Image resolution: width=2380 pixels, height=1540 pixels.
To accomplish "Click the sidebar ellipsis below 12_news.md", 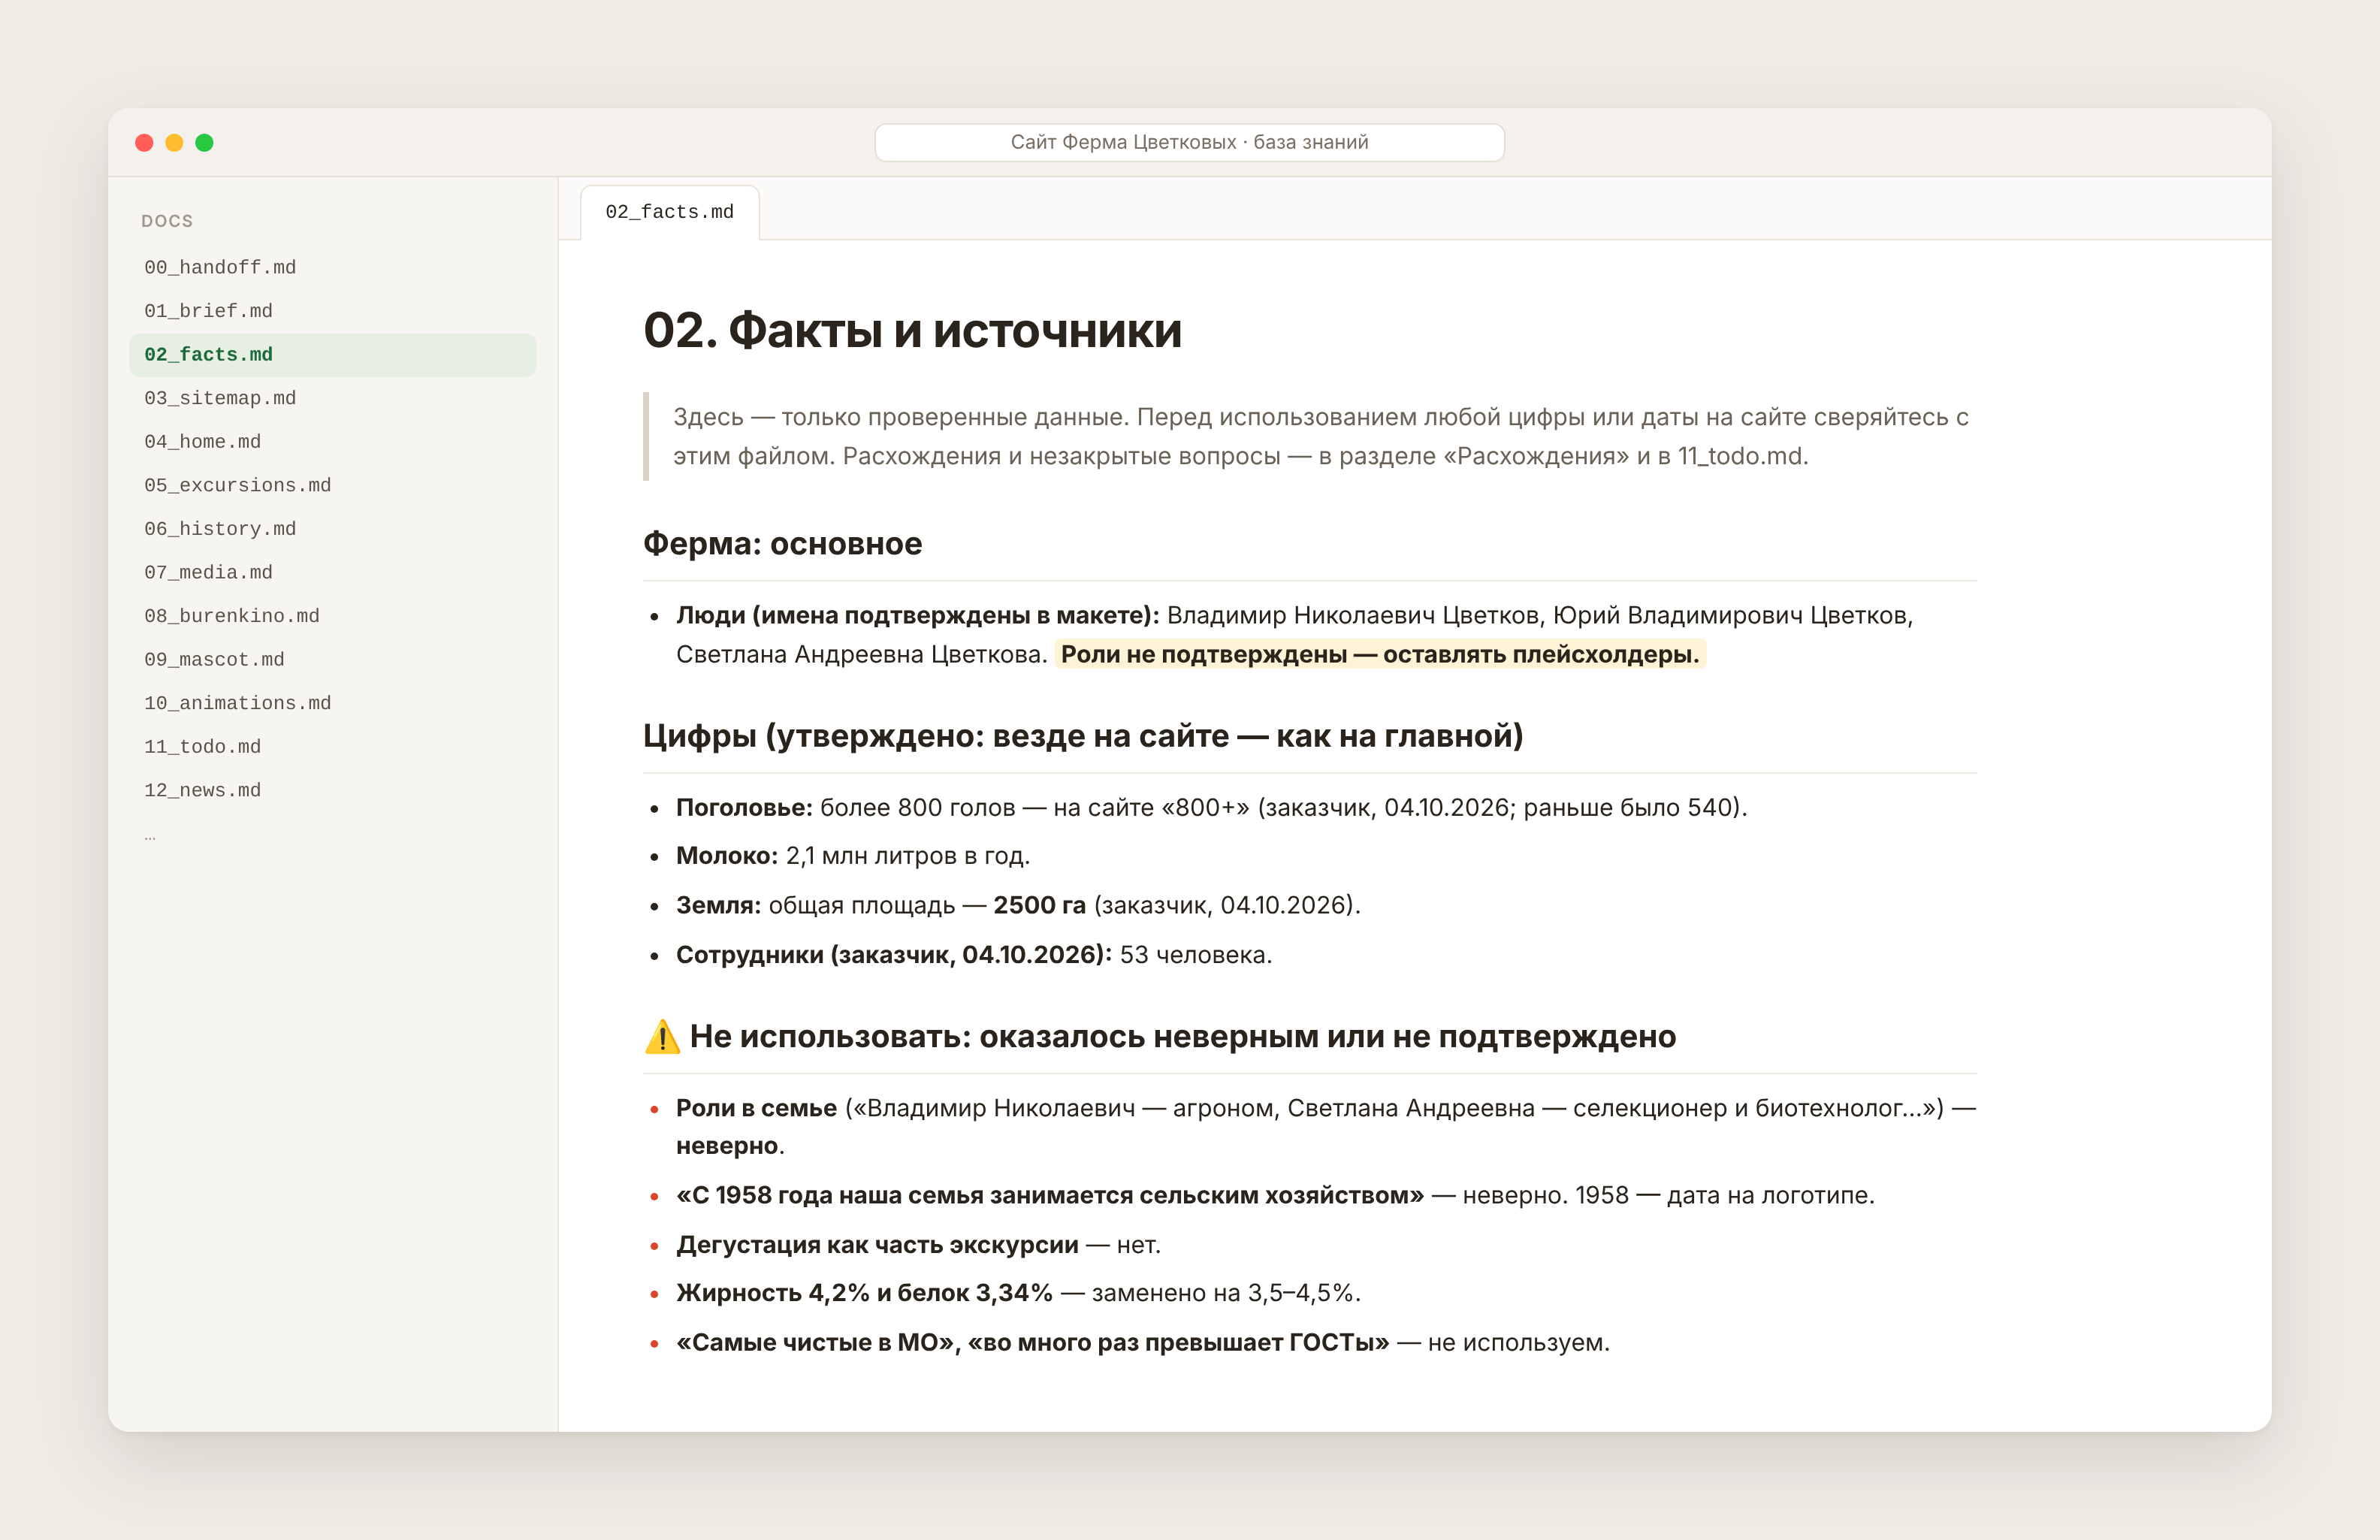I will tap(150, 836).
